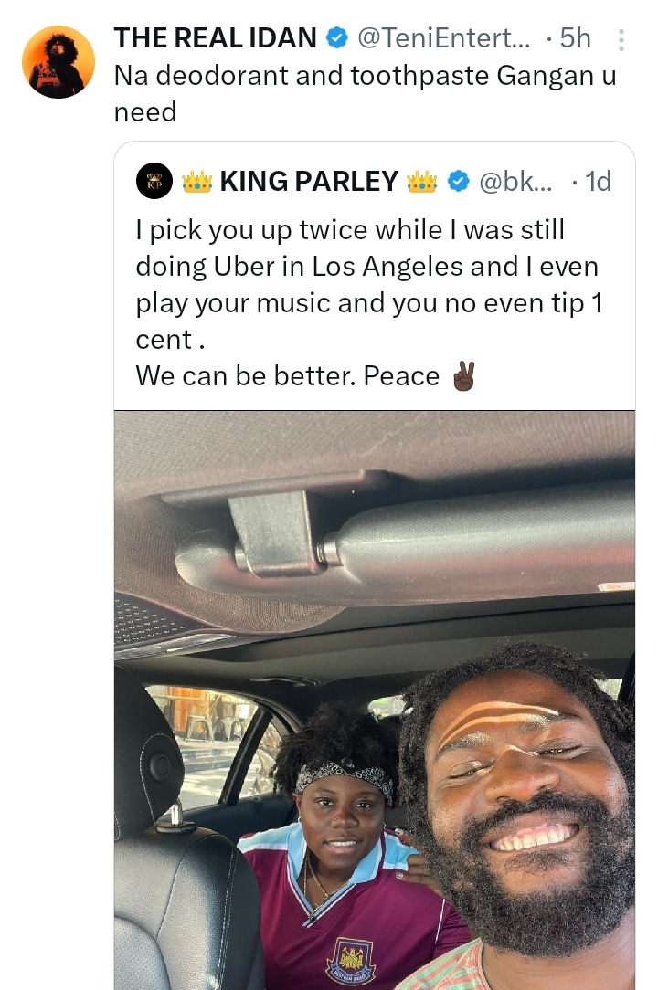
Task: Click the West Ham crest on jersey in photo
Action: 351,961
